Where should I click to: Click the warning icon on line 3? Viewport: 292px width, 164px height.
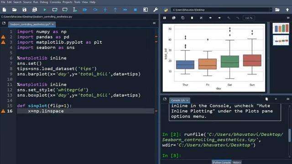(3, 42)
